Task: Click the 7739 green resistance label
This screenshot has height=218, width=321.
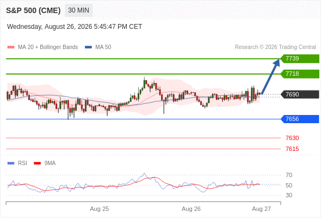Action: (300, 59)
